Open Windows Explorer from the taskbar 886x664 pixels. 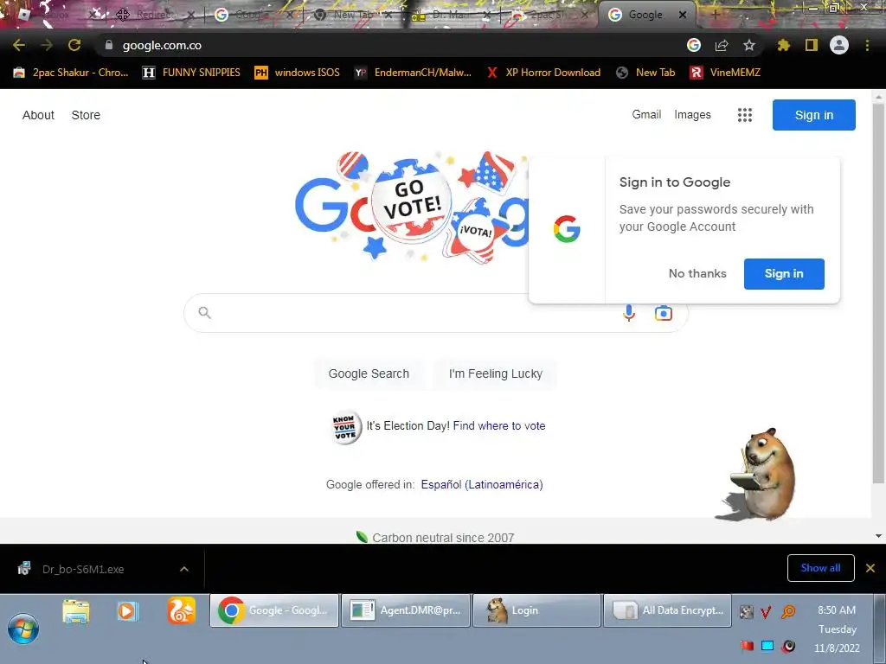76,611
